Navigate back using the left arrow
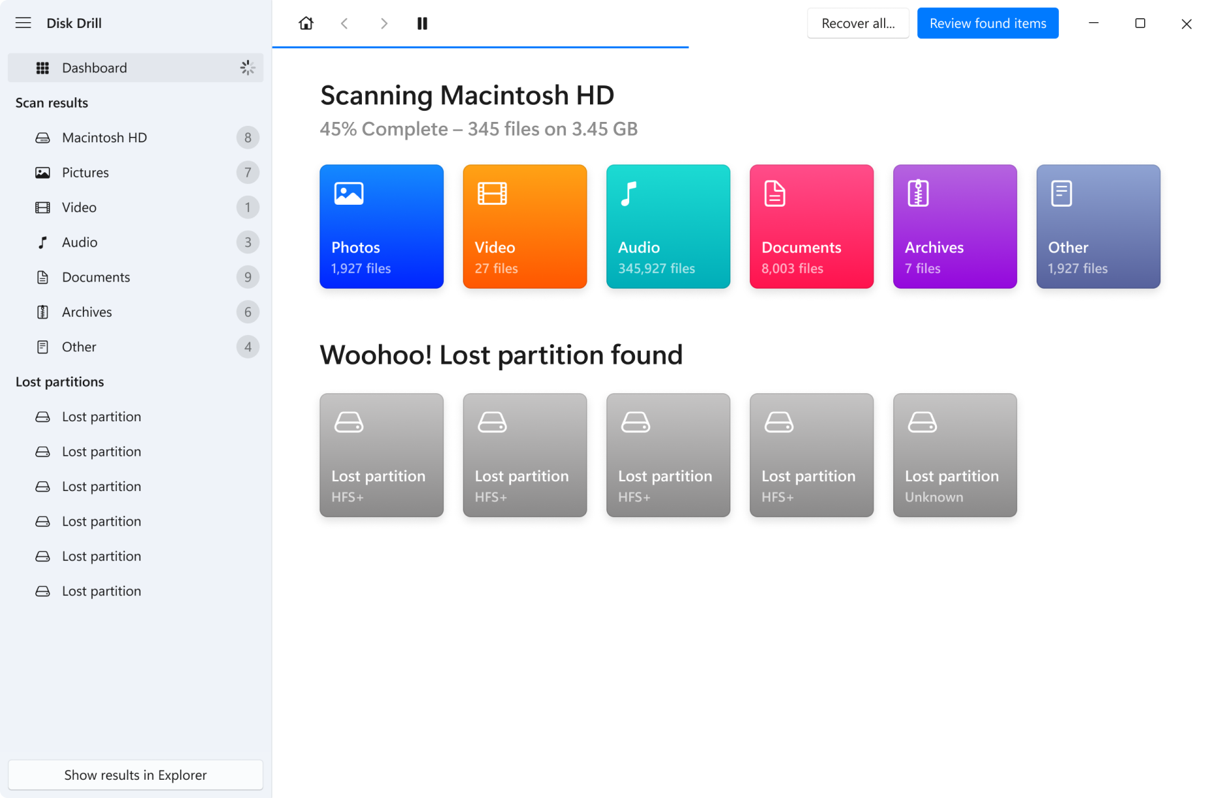This screenshot has height=798, width=1210. tap(344, 23)
